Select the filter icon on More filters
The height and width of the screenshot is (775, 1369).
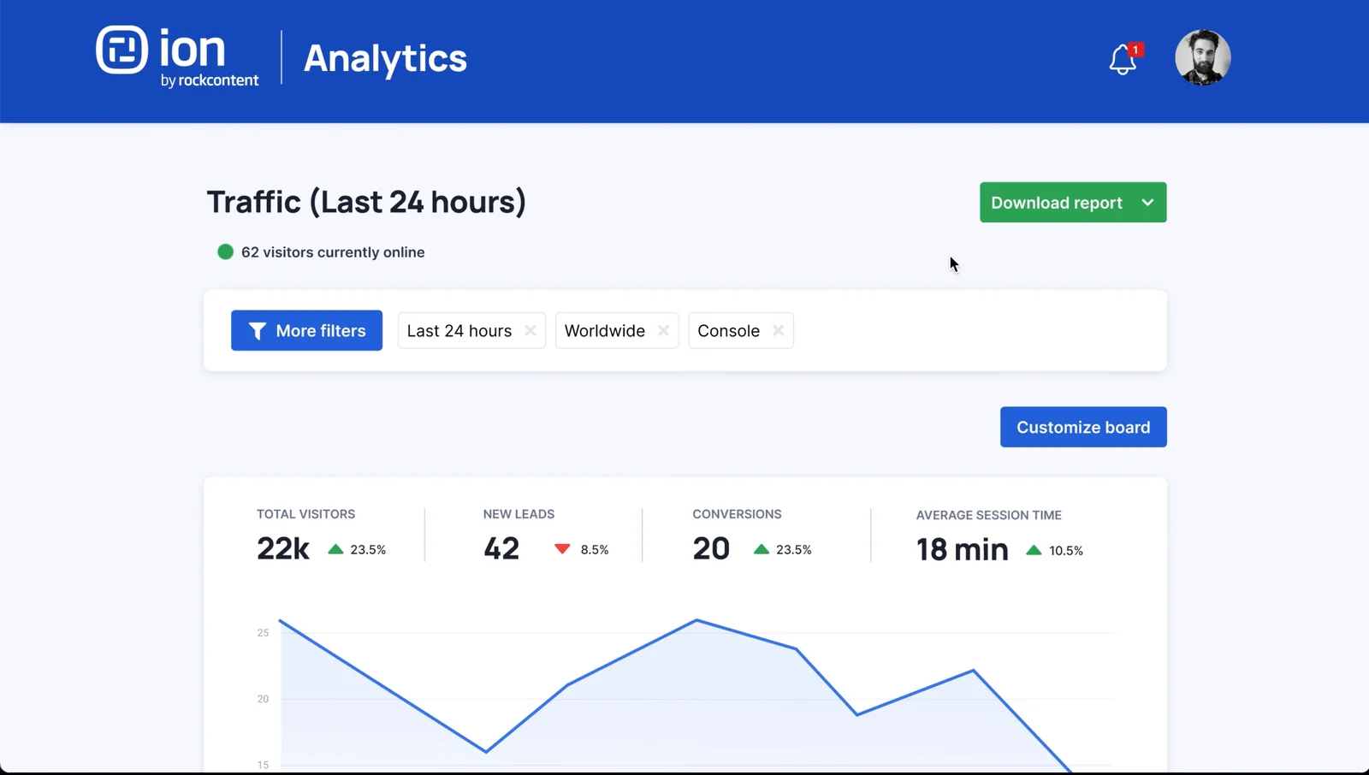[x=258, y=330]
